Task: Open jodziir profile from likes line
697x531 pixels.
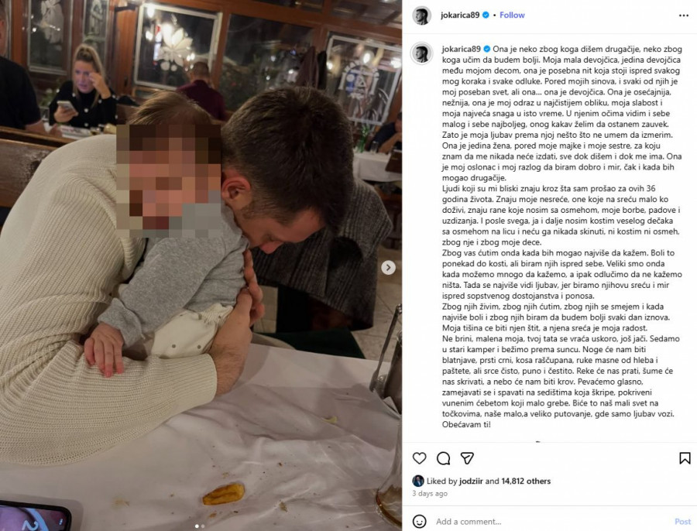Action: tap(471, 481)
